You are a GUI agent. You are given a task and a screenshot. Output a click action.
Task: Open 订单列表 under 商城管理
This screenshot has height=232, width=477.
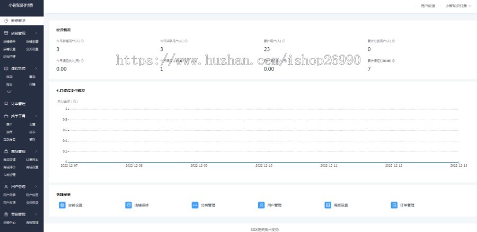[x=32, y=159]
